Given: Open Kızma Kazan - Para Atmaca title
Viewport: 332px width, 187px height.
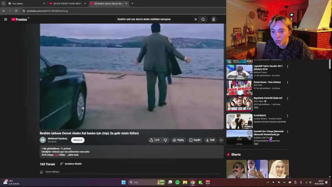Looking at the screenshot, I should pyautogui.click(x=267, y=82).
